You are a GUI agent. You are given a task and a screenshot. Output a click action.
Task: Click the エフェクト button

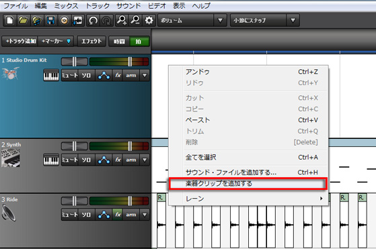tap(91, 42)
